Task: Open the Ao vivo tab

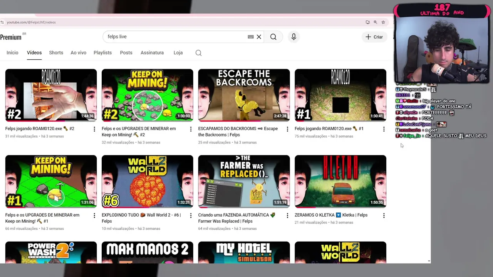Action: pos(78,53)
